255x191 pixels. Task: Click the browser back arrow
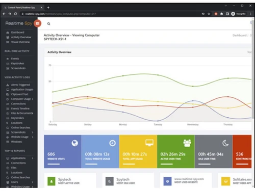click(4, 14)
